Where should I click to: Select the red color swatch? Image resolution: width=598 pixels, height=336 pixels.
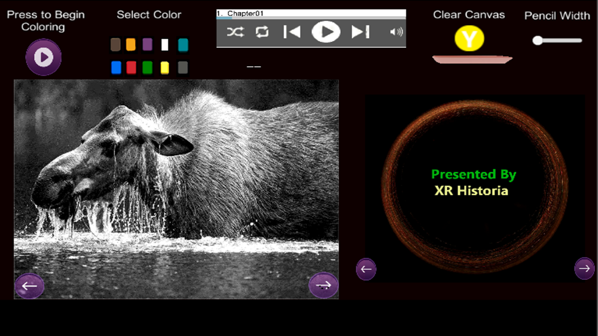coord(132,67)
